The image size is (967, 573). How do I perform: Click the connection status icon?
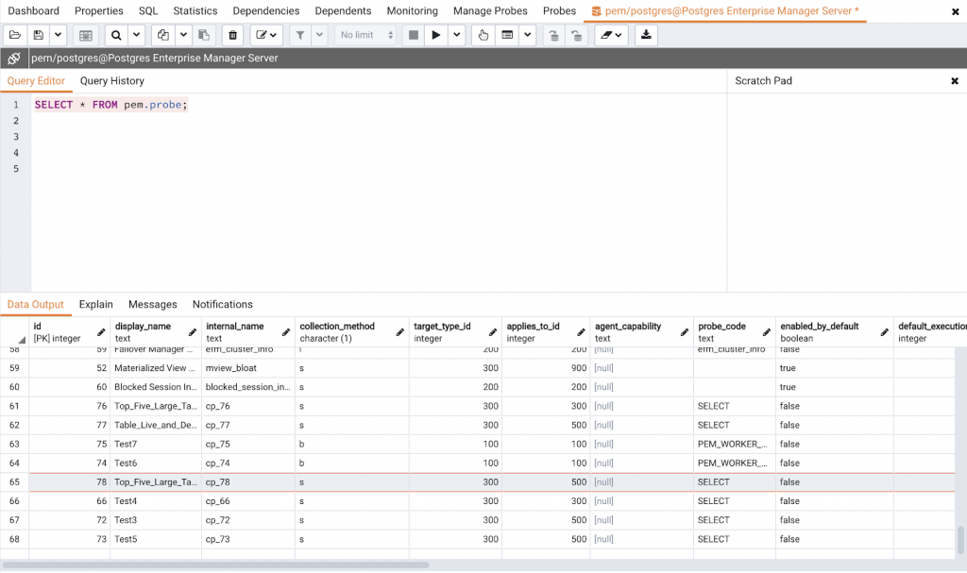pos(14,59)
